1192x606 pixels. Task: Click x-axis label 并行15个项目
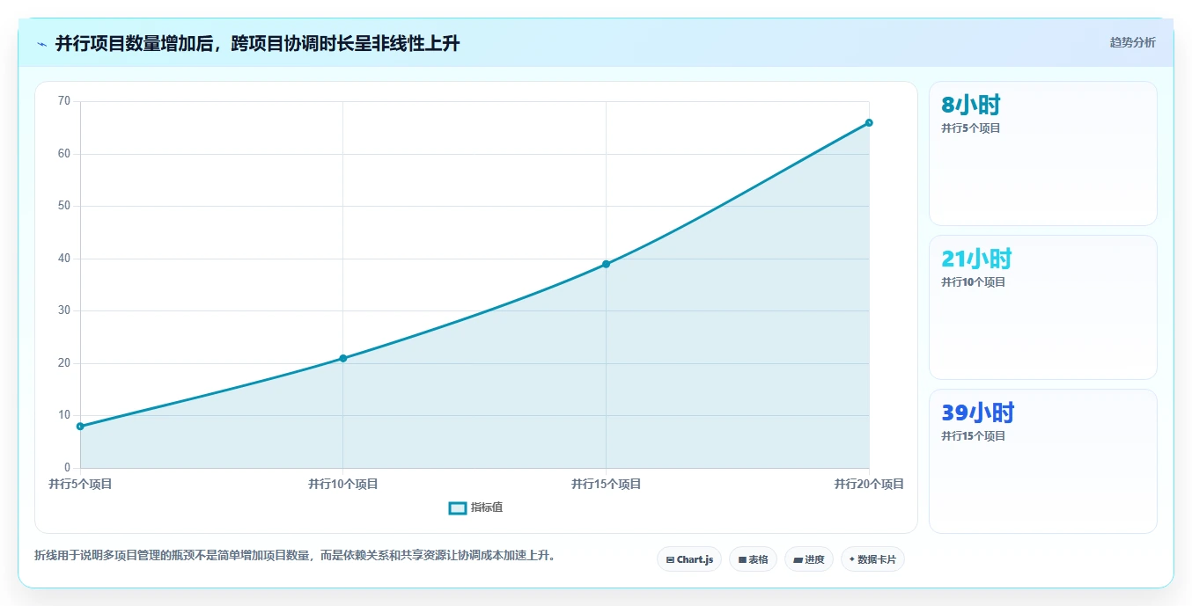(x=606, y=485)
